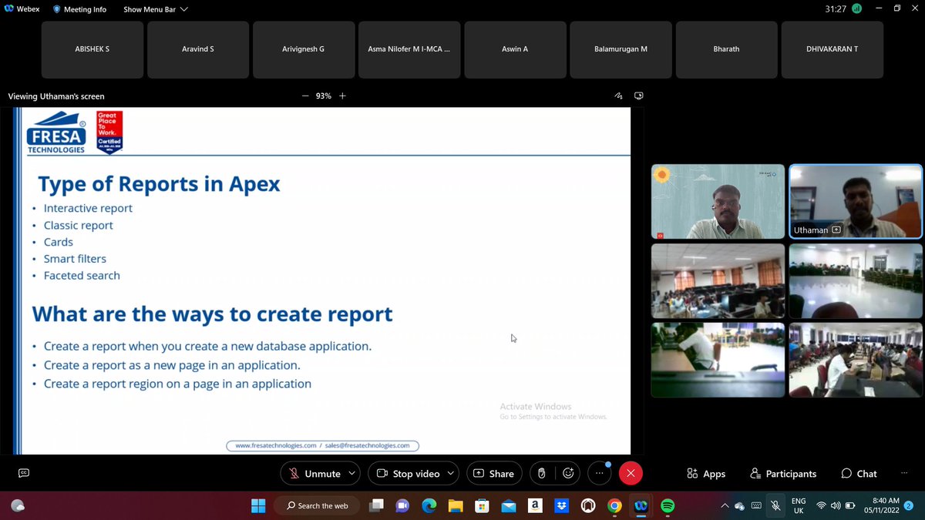Viewport: 925px width, 520px height.
Task: Open the weather widget on the taskbar
Action: tap(18, 505)
